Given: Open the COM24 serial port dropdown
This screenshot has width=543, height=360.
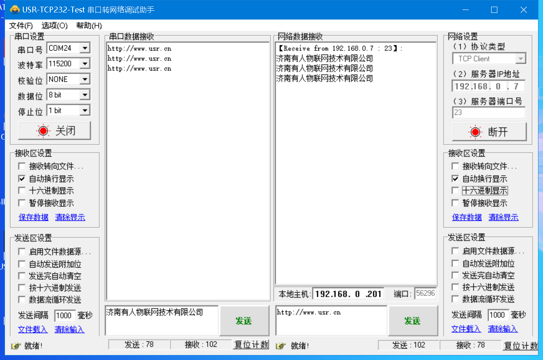Looking at the screenshot, I should pos(85,48).
